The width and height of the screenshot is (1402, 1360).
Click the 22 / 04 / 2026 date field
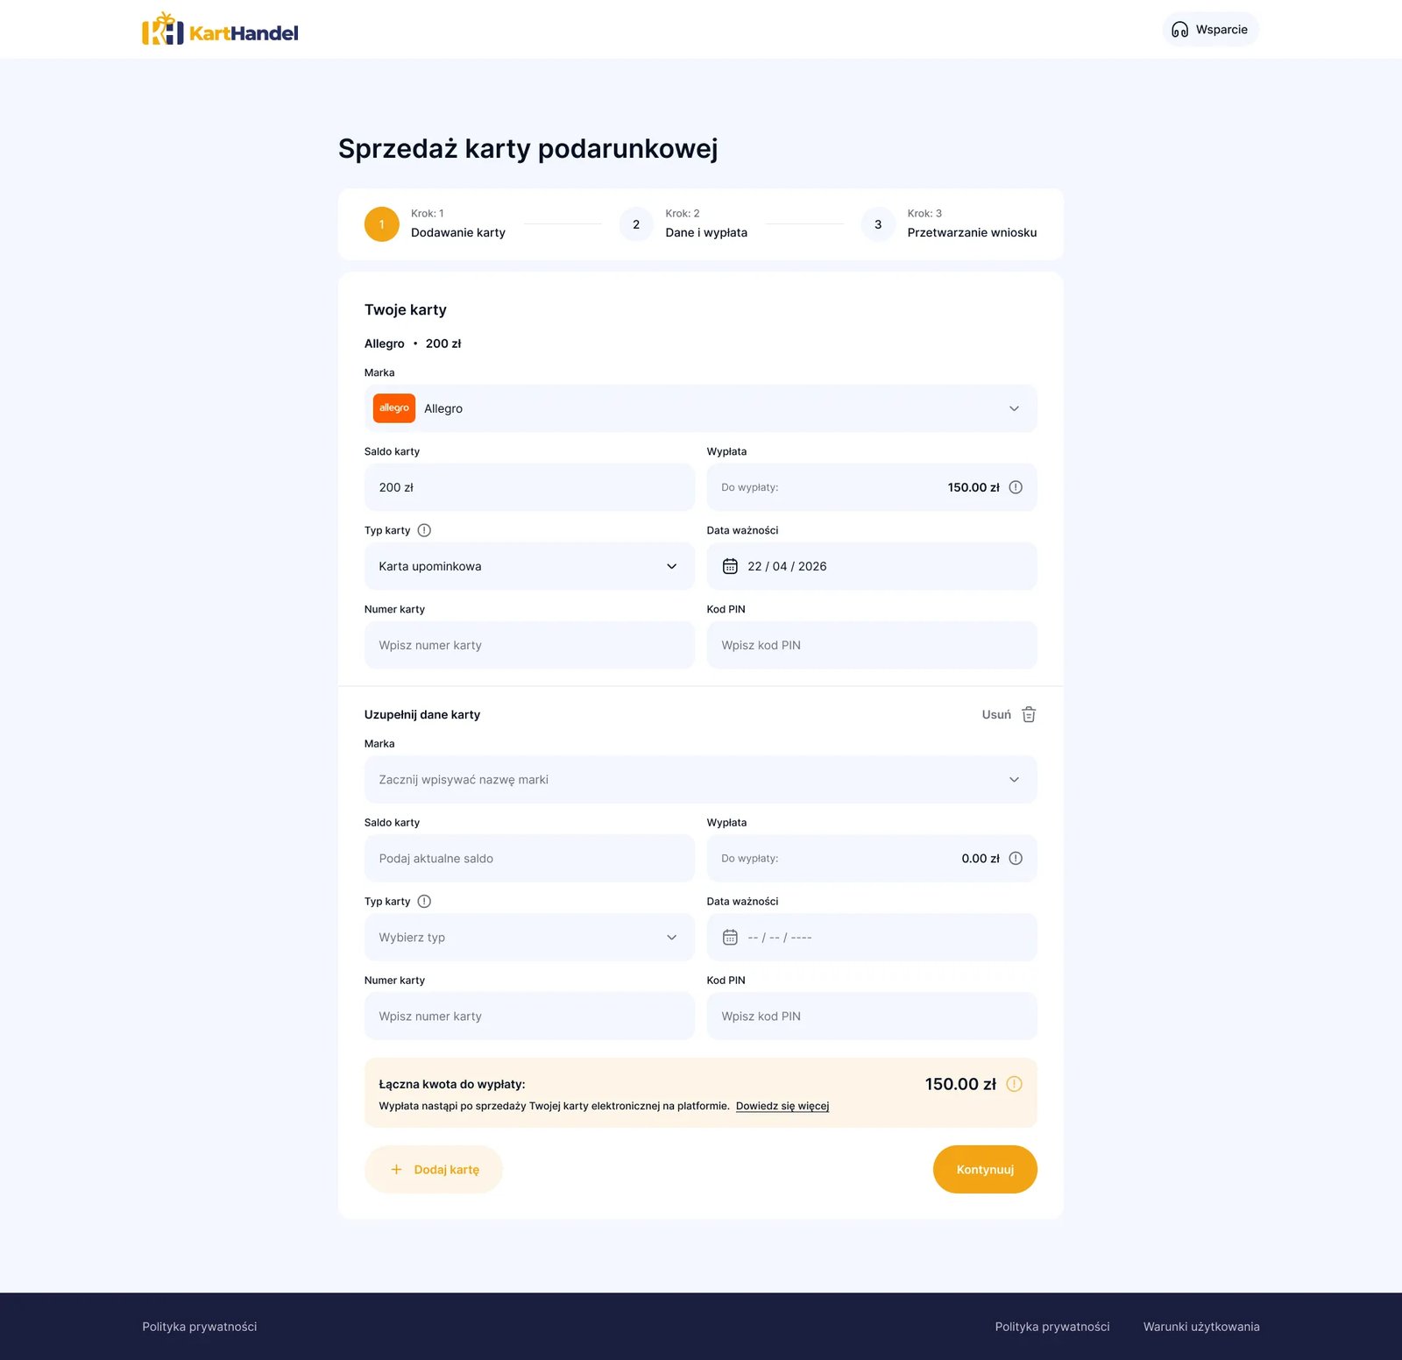(x=872, y=566)
